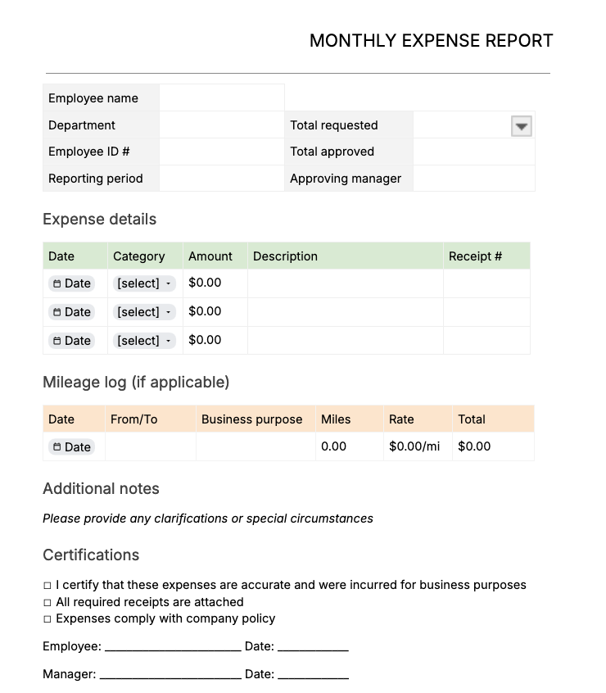Check the expense accuracy certification box

coord(47,585)
